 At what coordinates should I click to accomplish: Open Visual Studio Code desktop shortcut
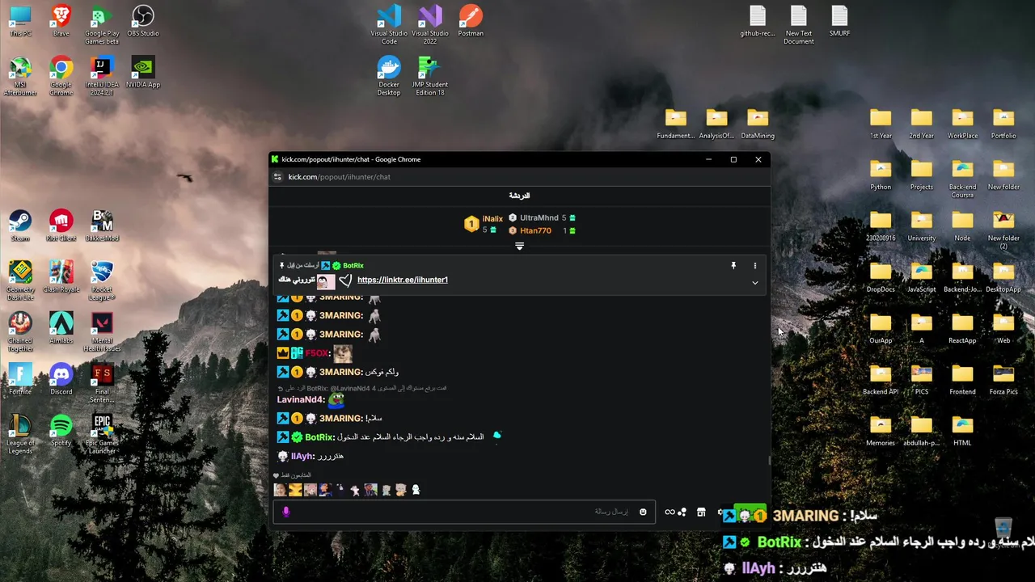pos(389,25)
